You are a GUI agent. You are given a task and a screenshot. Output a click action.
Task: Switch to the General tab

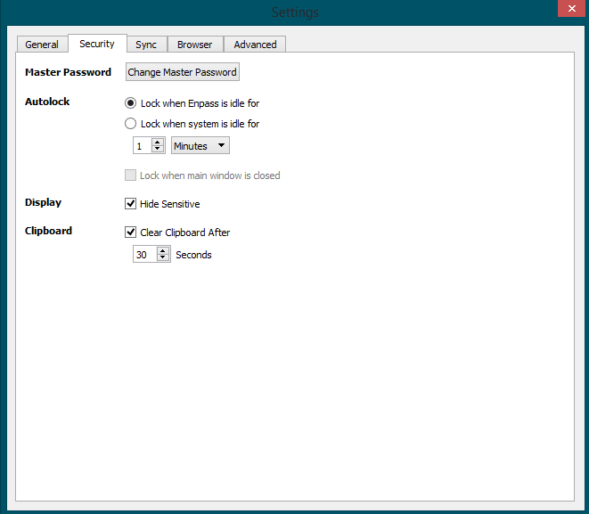click(x=42, y=45)
